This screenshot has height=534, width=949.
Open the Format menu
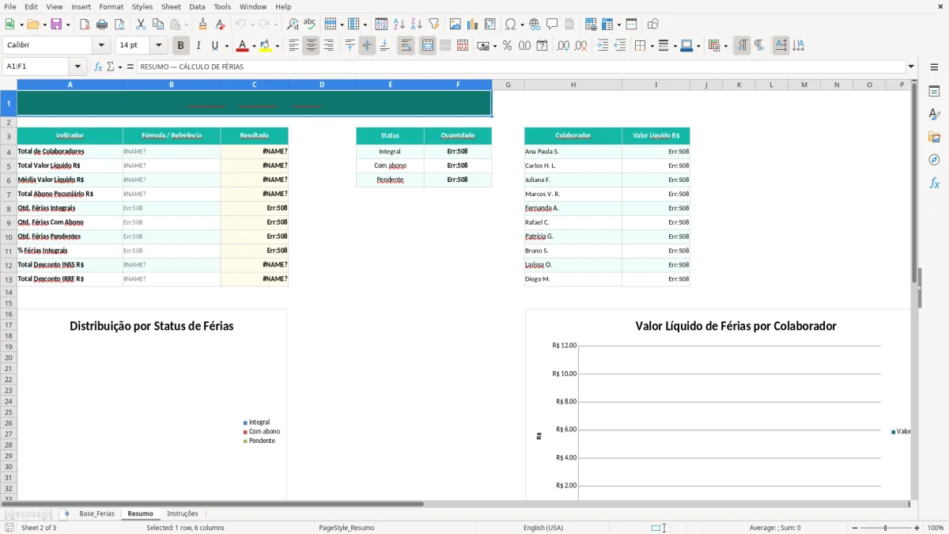pyautogui.click(x=112, y=6)
